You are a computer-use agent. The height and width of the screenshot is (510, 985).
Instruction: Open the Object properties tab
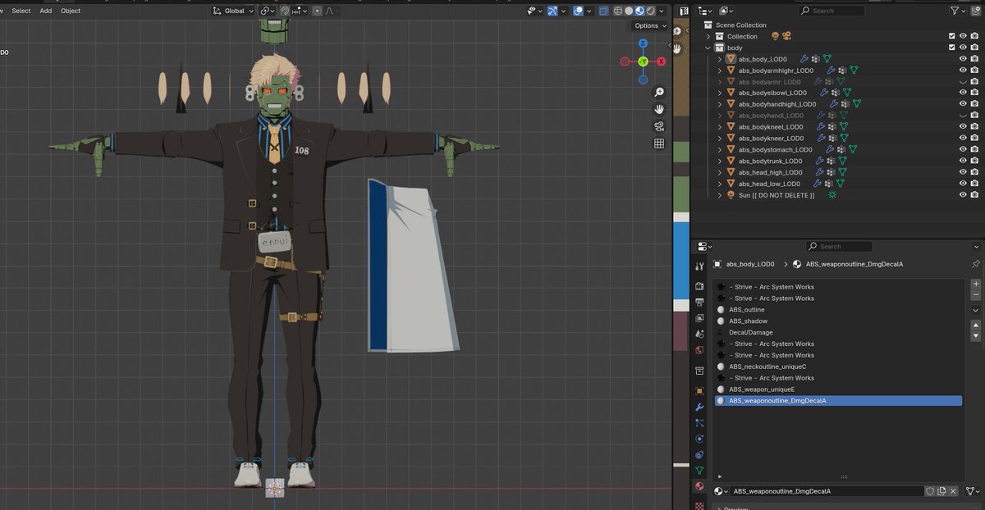point(699,391)
